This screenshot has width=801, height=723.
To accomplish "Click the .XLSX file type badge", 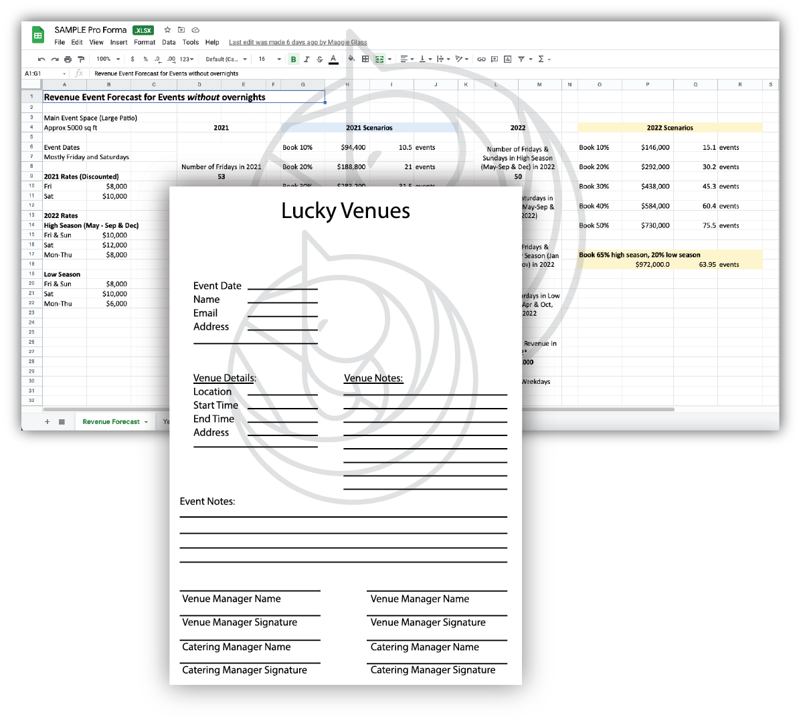I will pyautogui.click(x=143, y=30).
